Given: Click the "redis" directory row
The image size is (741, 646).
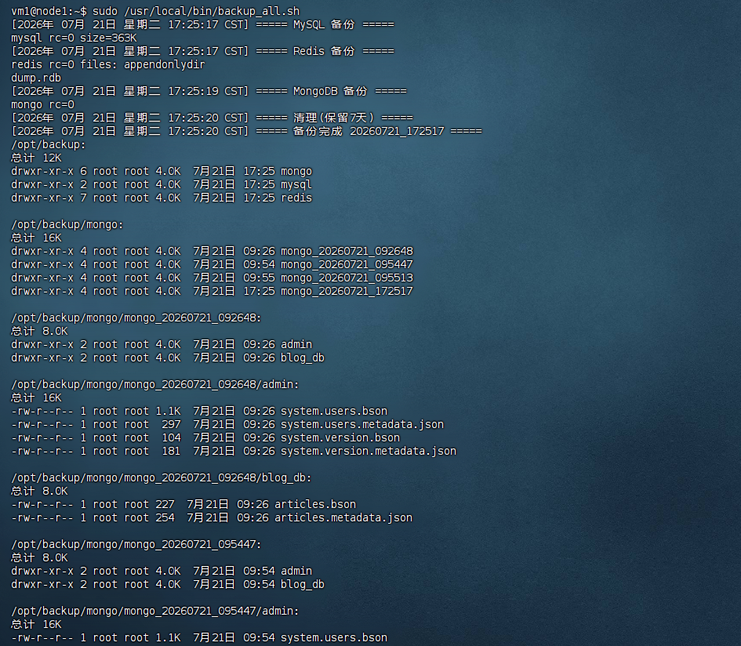Looking at the screenshot, I should click(162, 198).
